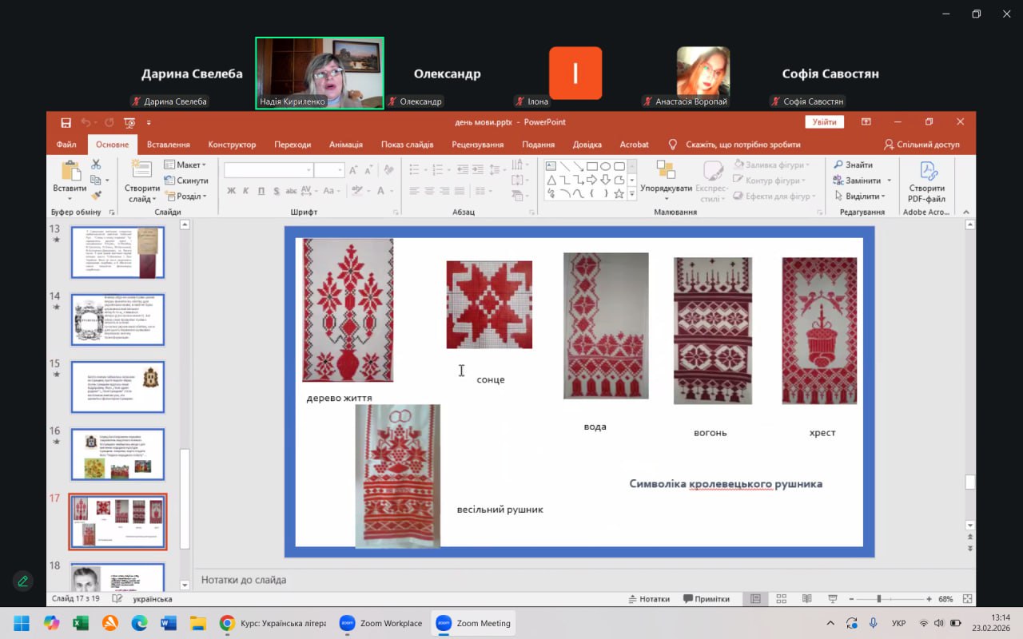1023x639 pixels.
Task: Switch to Slide Sorter view icon
Action: point(781,599)
